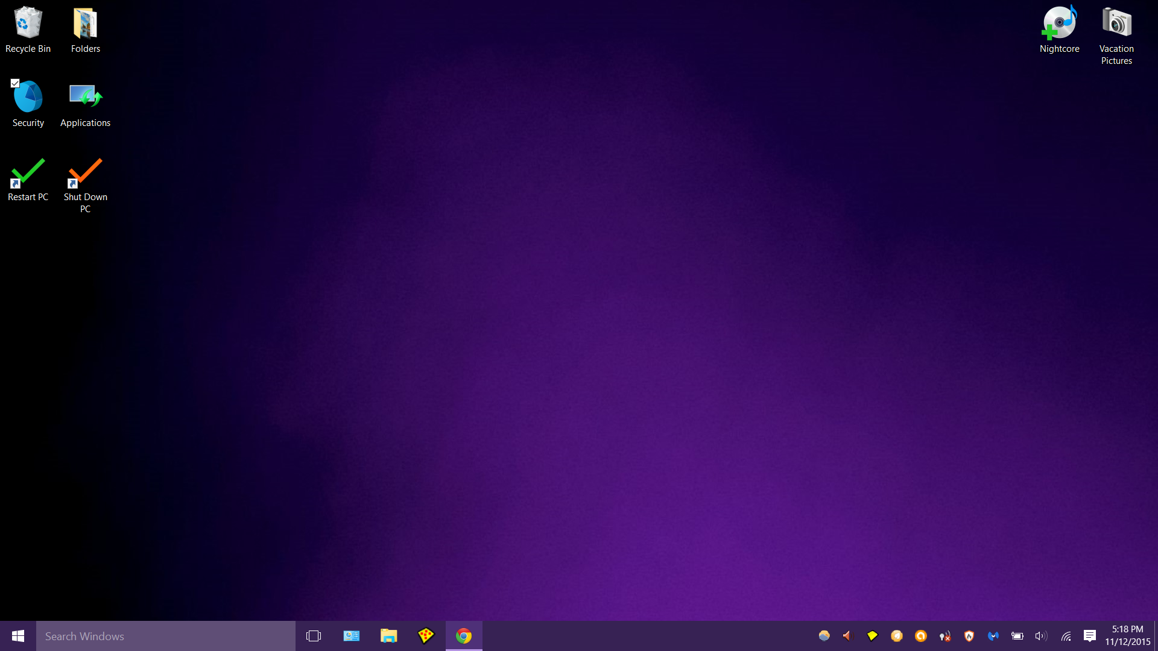Open the Wi-Fi network tray flyout
The width and height of the screenshot is (1158, 651).
[x=1066, y=636]
